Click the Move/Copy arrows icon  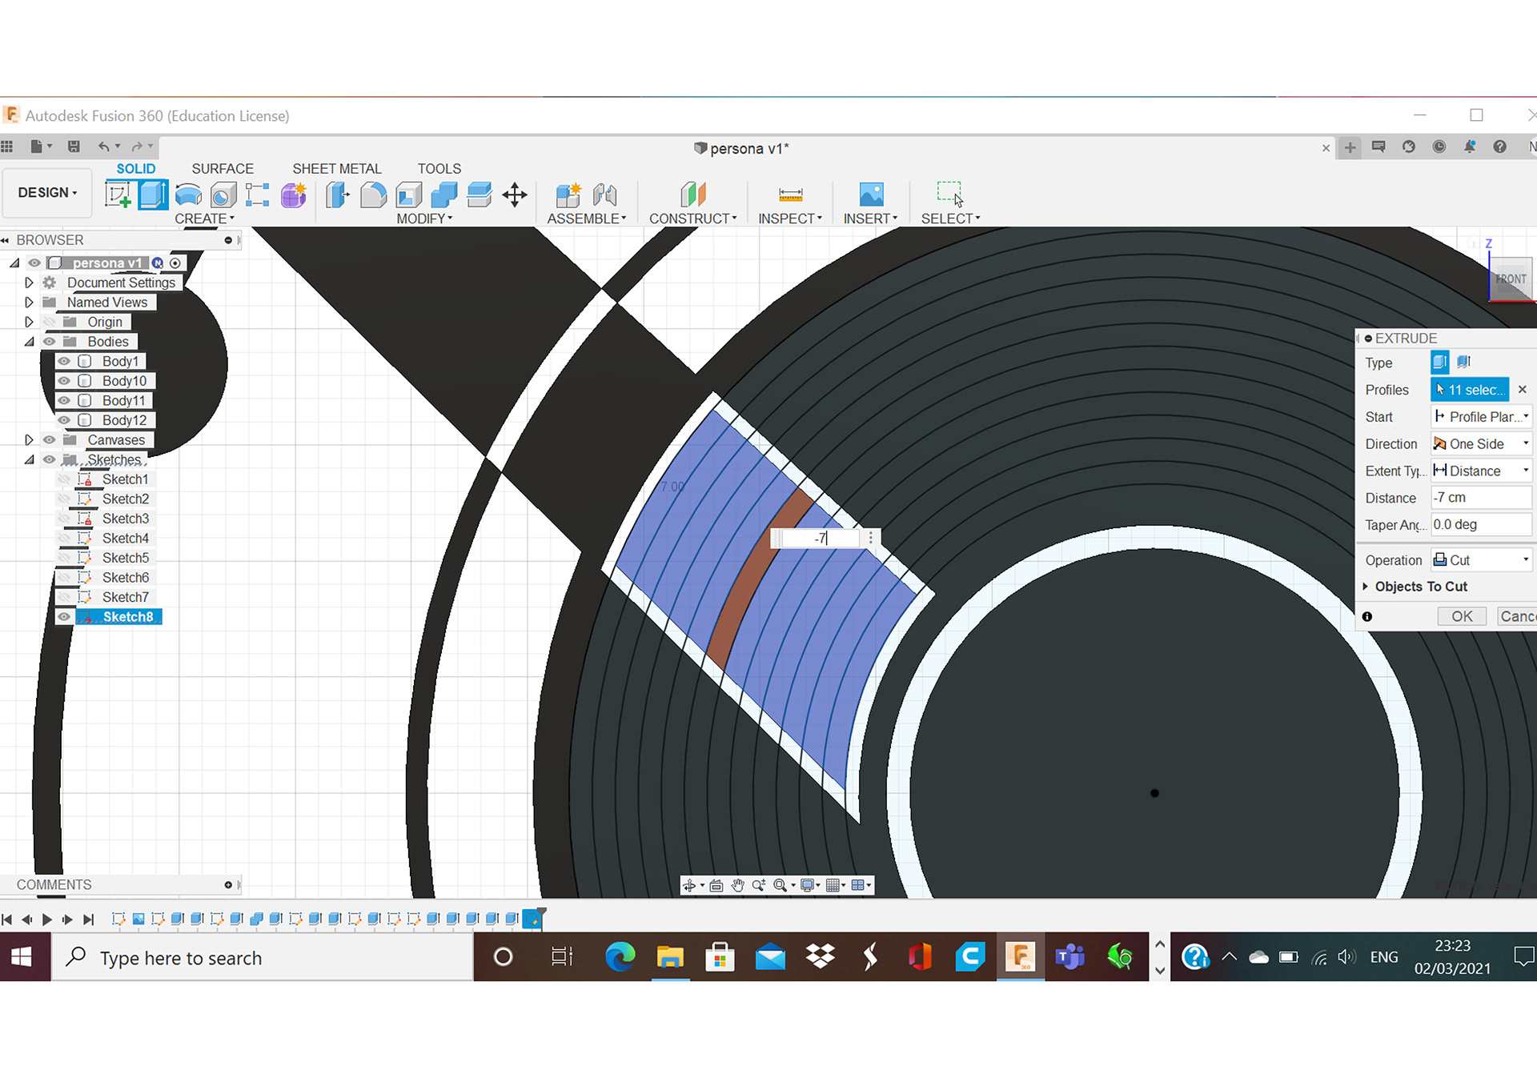click(x=515, y=194)
